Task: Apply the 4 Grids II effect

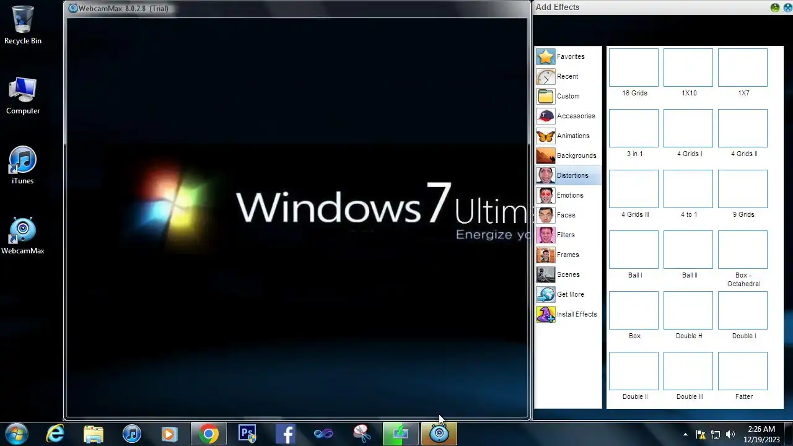Action: pos(743,128)
